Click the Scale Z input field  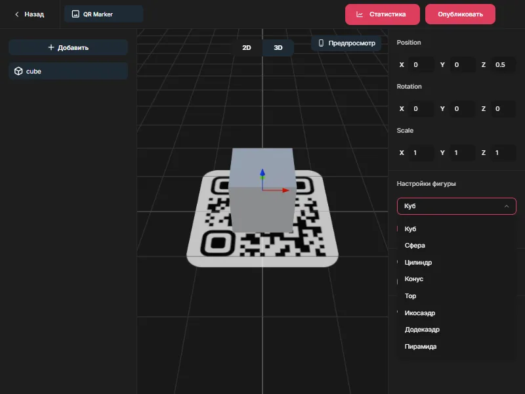503,153
